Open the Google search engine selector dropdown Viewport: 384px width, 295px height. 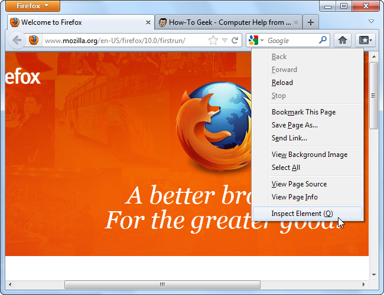tap(256, 41)
